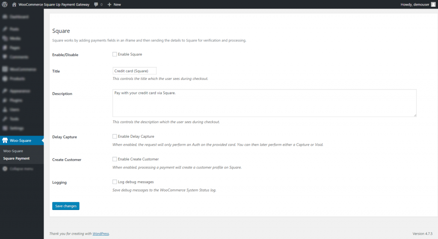Click the Collapse menu arrow icon
The image size is (438, 239).
point(5,168)
